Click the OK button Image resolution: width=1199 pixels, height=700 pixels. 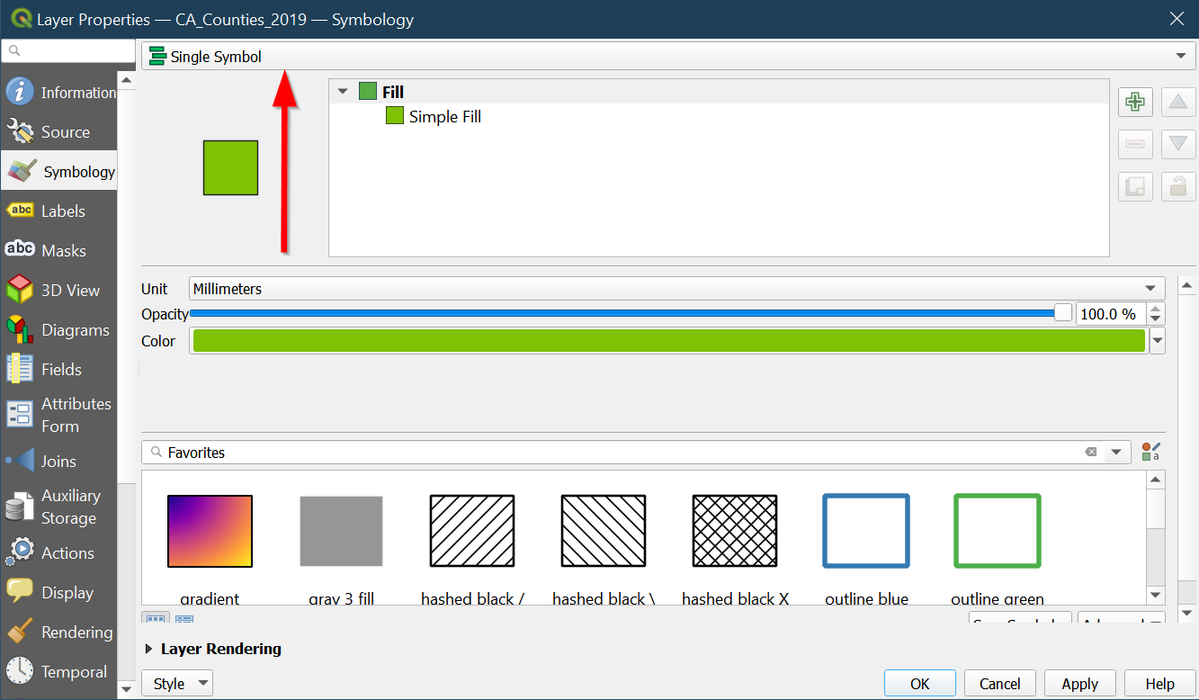click(919, 684)
